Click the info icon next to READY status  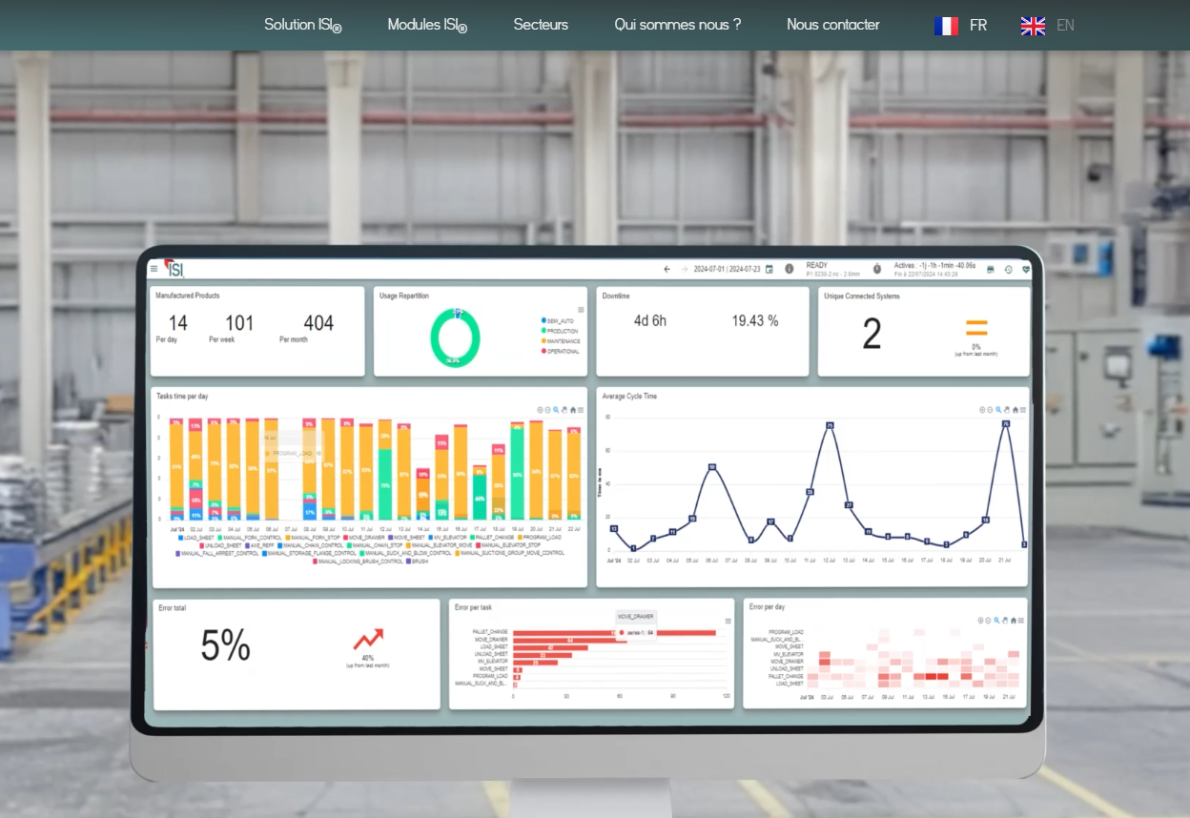(790, 269)
